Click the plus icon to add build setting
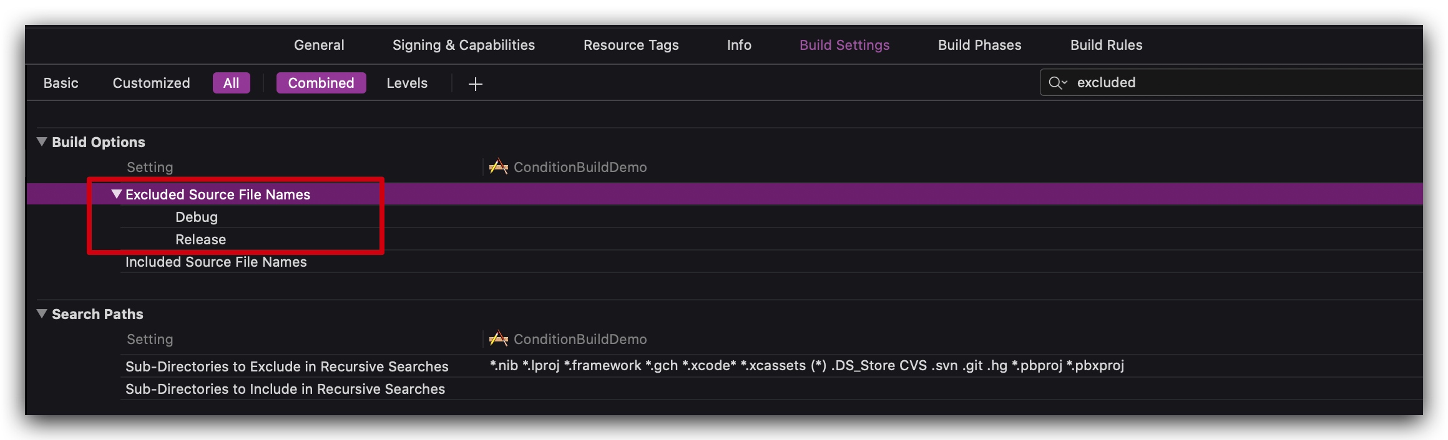This screenshot has height=440, width=1448. coord(476,84)
